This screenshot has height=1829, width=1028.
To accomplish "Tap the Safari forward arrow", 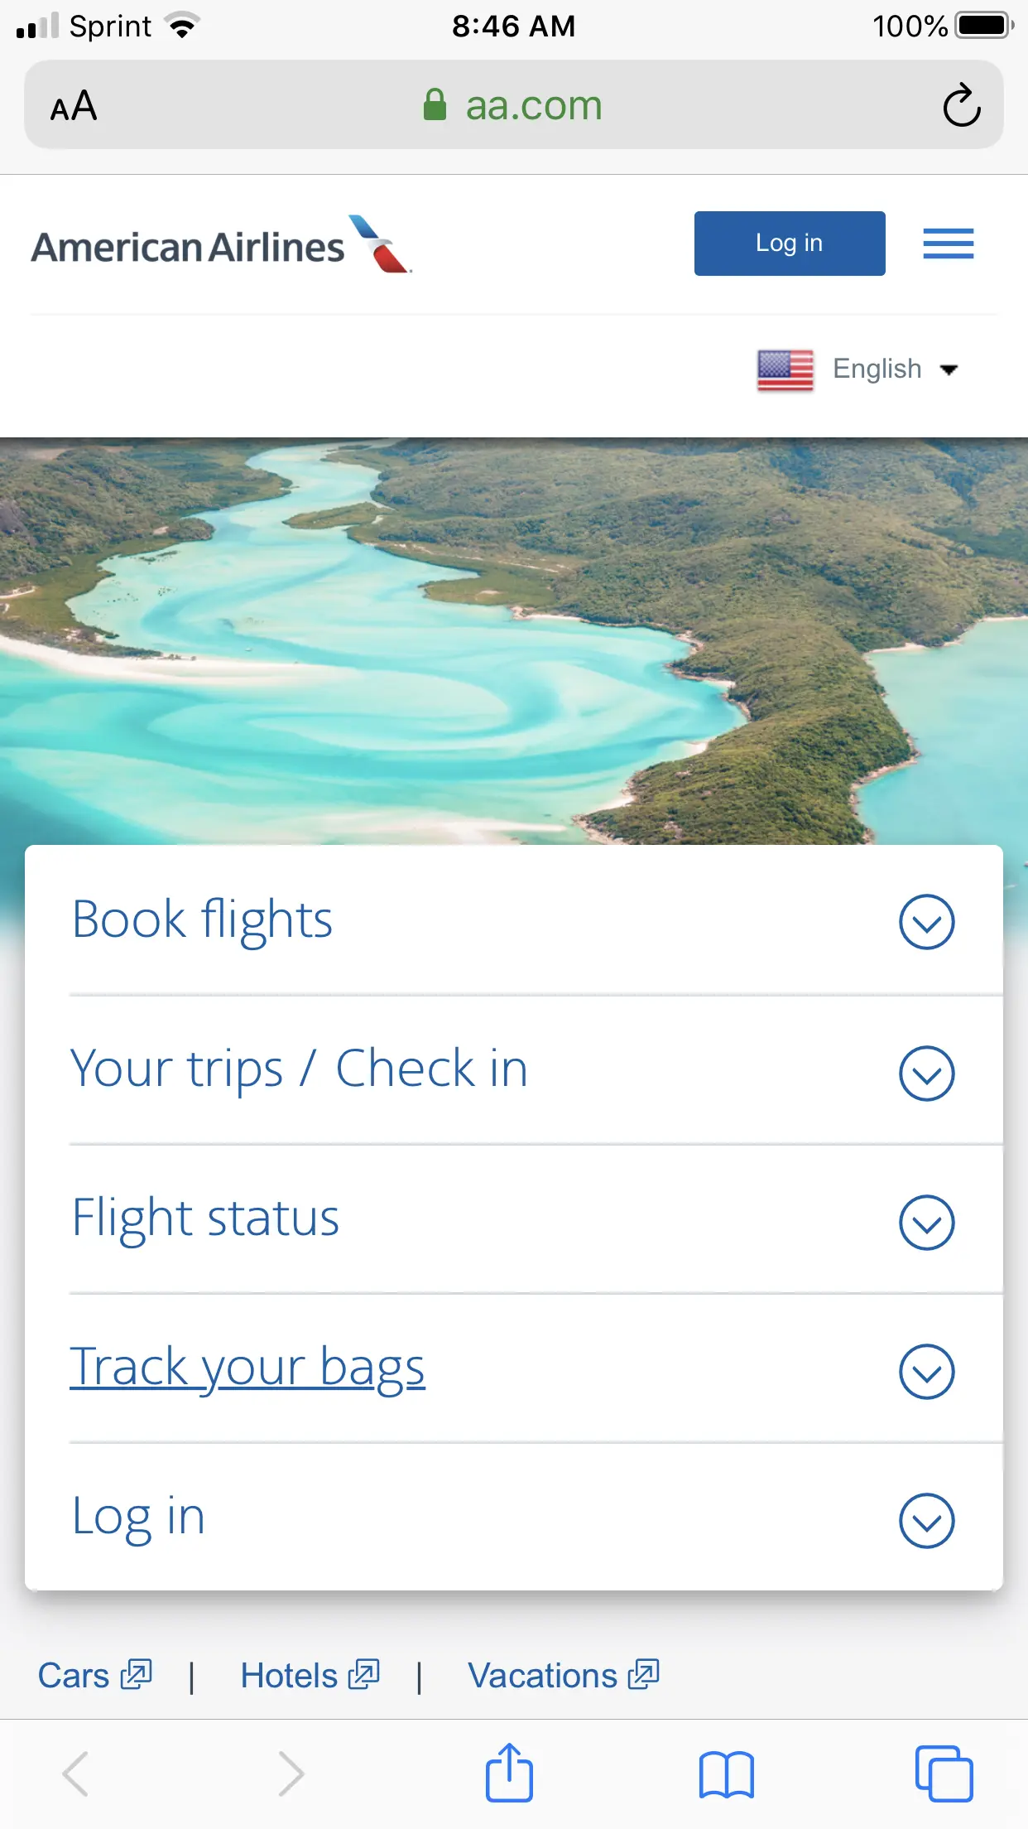I will click(291, 1774).
